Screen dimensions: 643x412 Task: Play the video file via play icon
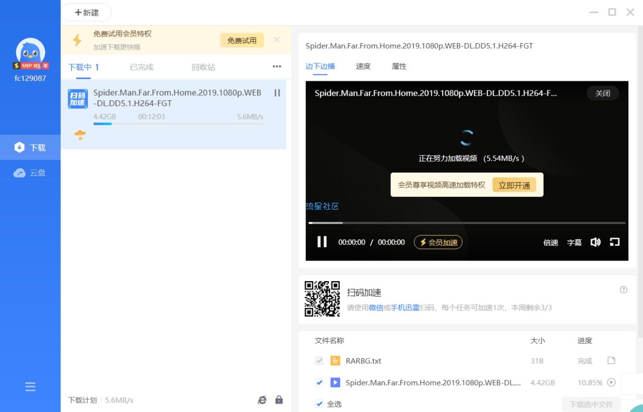pyautogui.click(x=611, y=382)
